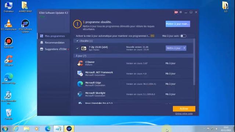Select the Microsoft Silverlight name
The image size is (235, 132).
click(95, 93)
